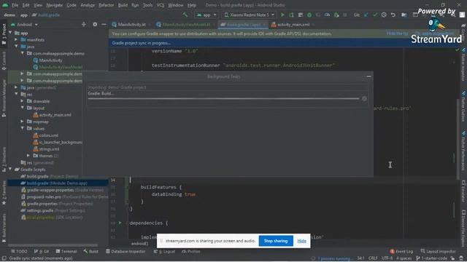Open the app run configuration dropdown
The height and width of the screenshot is (262, 467).
point(206,15)
